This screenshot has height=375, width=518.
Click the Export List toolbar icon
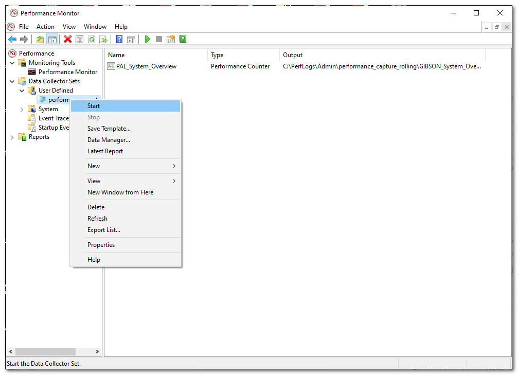[103, 39]
